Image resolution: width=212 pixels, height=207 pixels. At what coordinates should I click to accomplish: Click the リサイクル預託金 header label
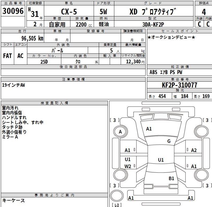133,56
